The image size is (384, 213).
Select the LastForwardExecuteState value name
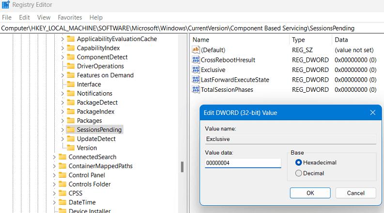coord(235,80)
